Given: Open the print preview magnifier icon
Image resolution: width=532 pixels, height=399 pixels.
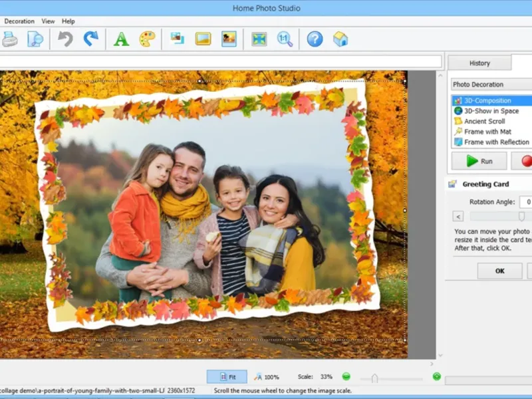Looking at the screenshot, I should [x=35, y=39].
